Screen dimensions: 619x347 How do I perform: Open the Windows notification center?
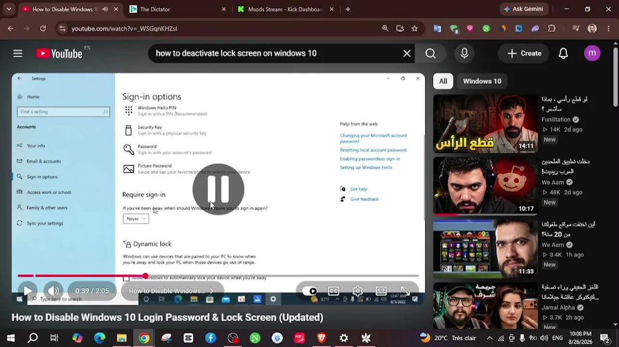pyautogui.click(x=605, y=338)
